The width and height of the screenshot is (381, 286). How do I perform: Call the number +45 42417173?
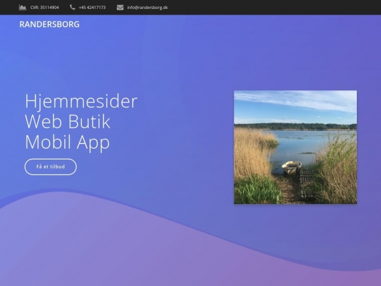click(x=92, y=8)
